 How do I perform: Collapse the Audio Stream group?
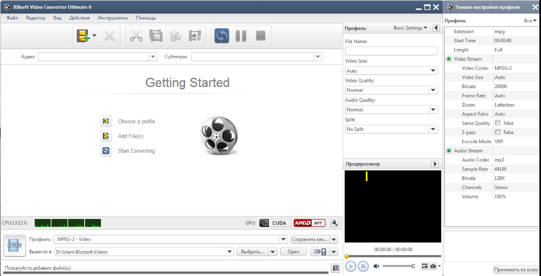coord(449,150)
